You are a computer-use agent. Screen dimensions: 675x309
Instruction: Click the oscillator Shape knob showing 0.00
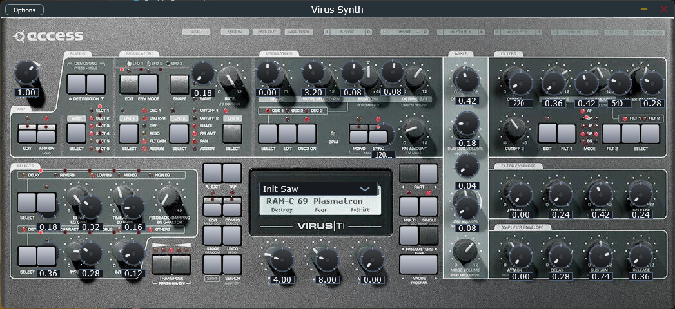click(x=268, y=73)
